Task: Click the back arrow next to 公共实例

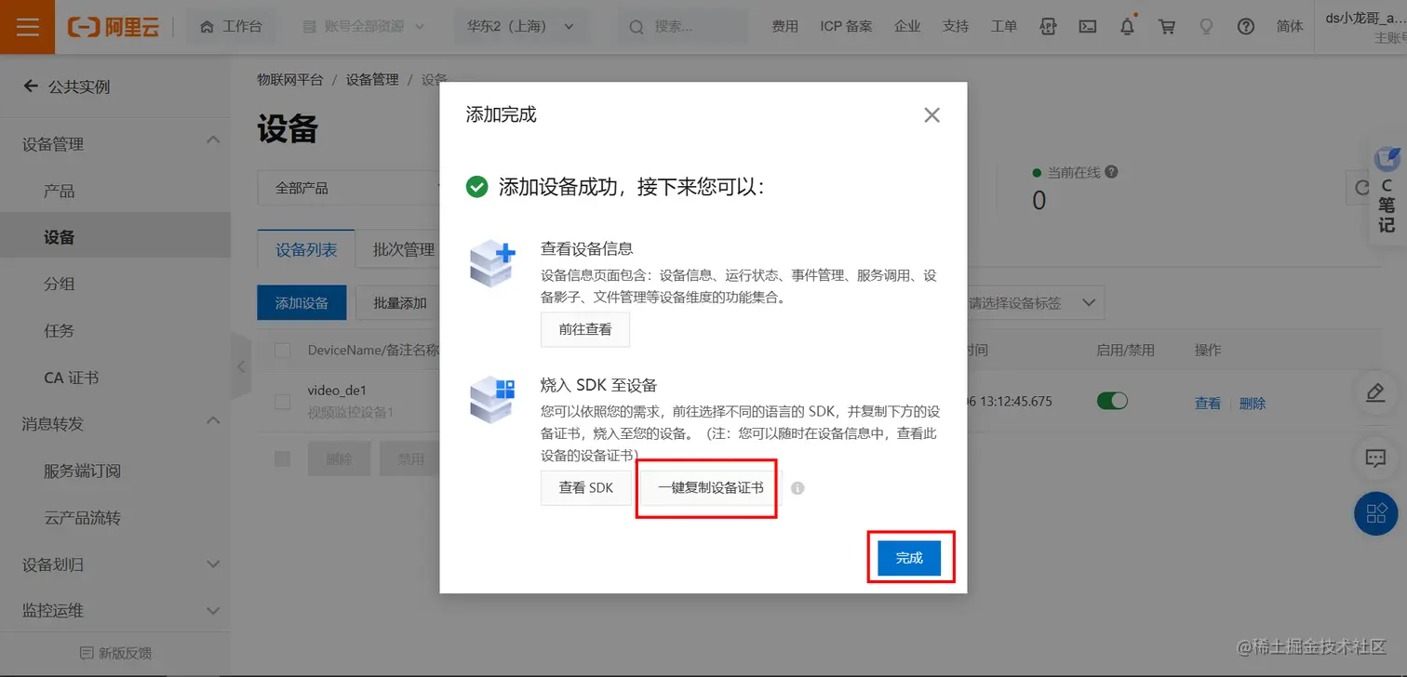Action: pyautogui.click(x=32, y=86)
